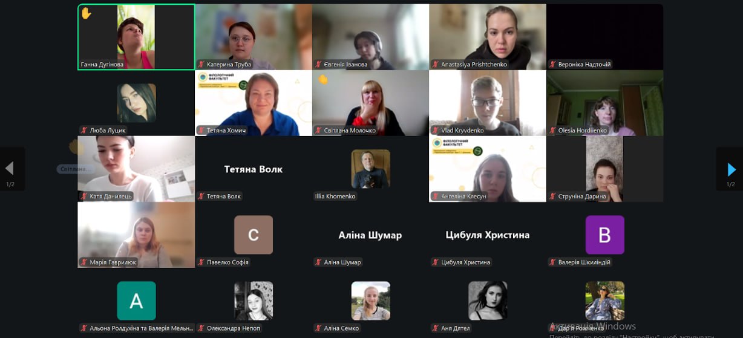Click raised hand icon on Ганна Дугінова tile
The width and height of the screenshot is (743, 338).
(86, 13)
